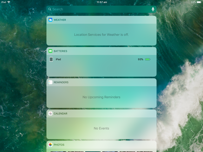Viewport: 203px width, 152px height.
Task: Tap 'Location Services for Weather is off.'
Action: (101, 35)
